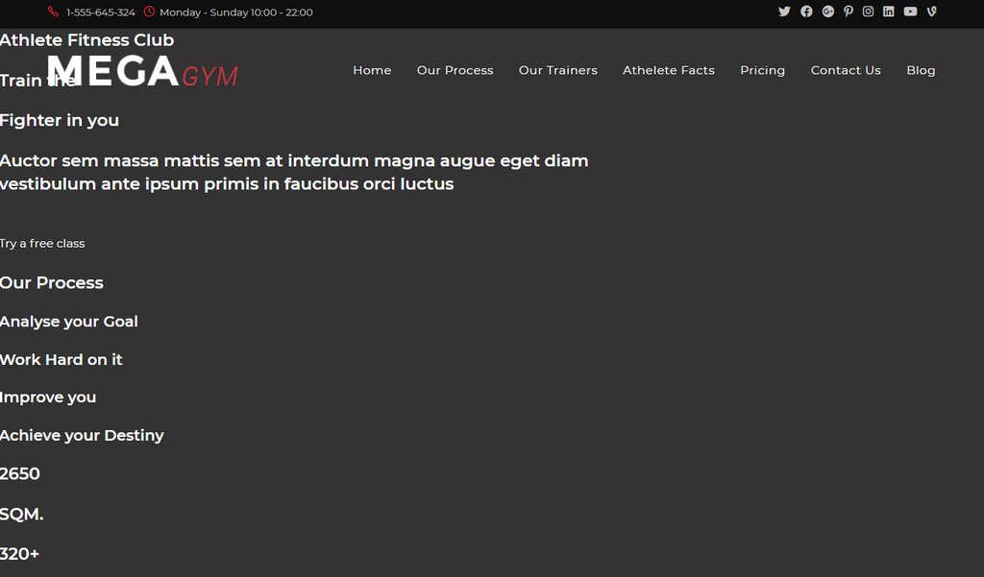The height and width of the screenshot is (577, 984).
Task: Click the Instagram icon
Action: click(x=868, y=12)
